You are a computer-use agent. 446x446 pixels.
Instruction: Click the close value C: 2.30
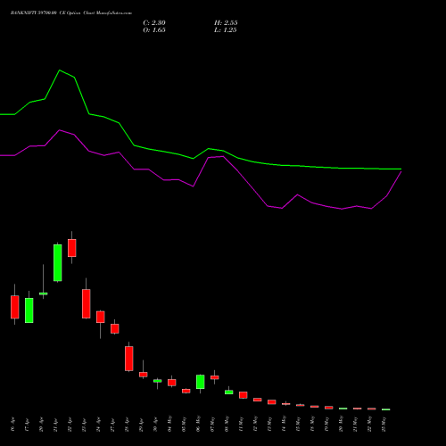(x=154, y=23)
